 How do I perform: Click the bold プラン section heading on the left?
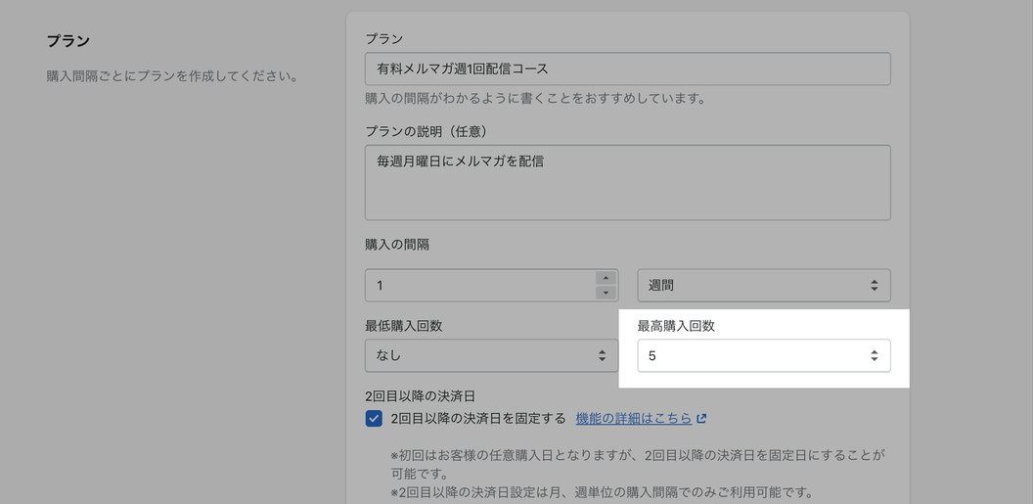(x=68, y=41)
